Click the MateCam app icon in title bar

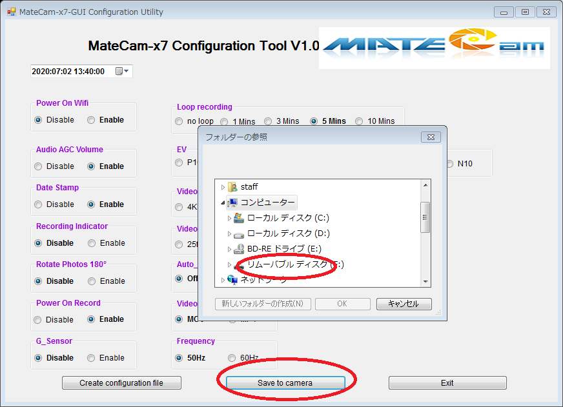(12, 12)
